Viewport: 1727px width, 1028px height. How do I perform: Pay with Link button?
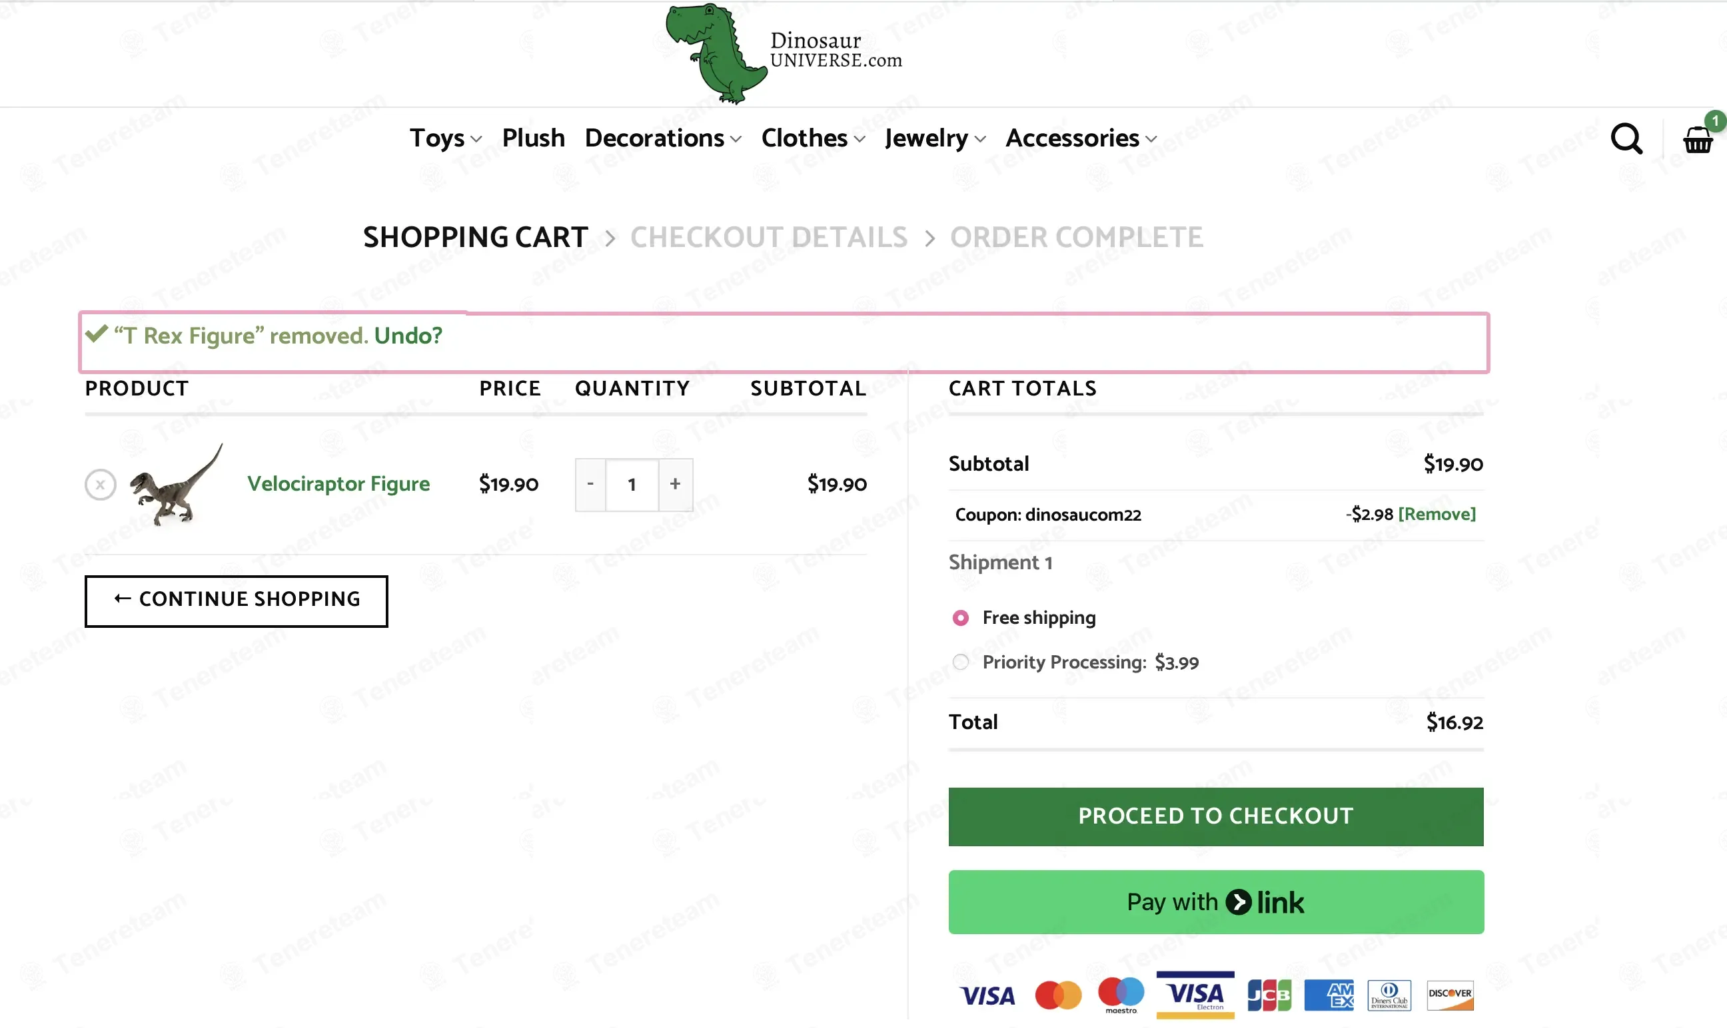pyautogui.click(x=1215, y=902)
